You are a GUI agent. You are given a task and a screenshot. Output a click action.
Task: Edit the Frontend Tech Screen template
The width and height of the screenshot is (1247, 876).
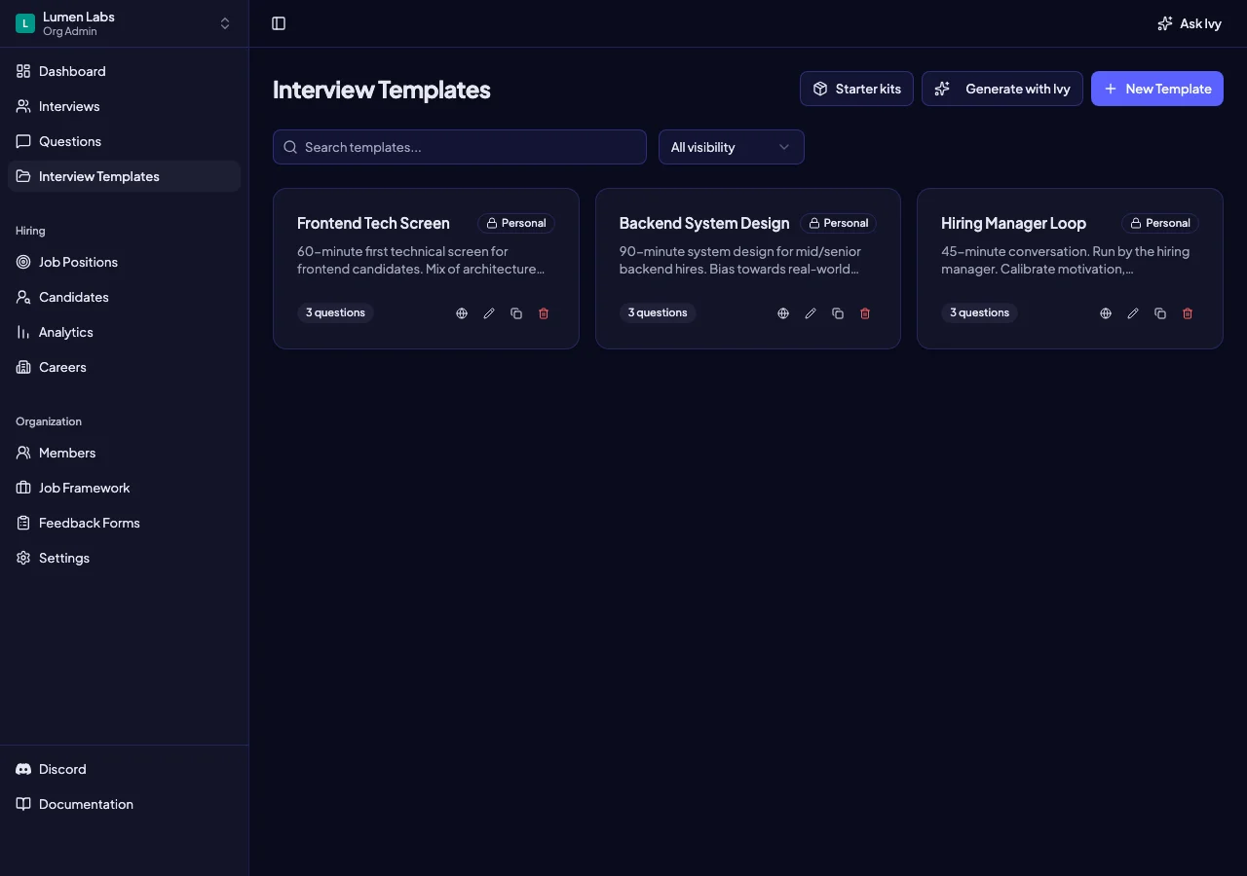[x=489, y=313]
